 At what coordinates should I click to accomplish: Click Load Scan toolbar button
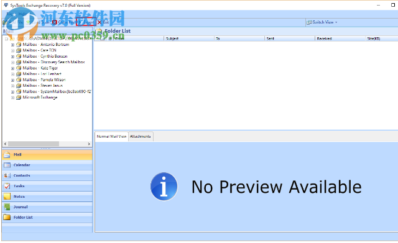point(38,22)
